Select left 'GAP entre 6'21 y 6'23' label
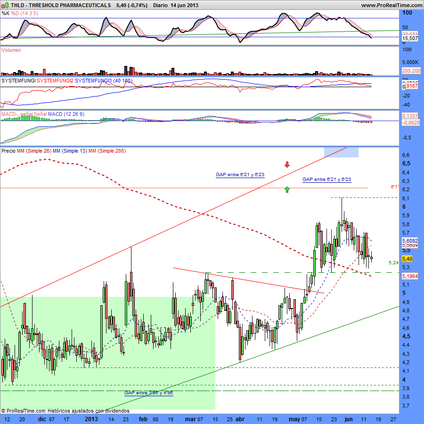This screenshot has width=424, height=424. point(240,175)
